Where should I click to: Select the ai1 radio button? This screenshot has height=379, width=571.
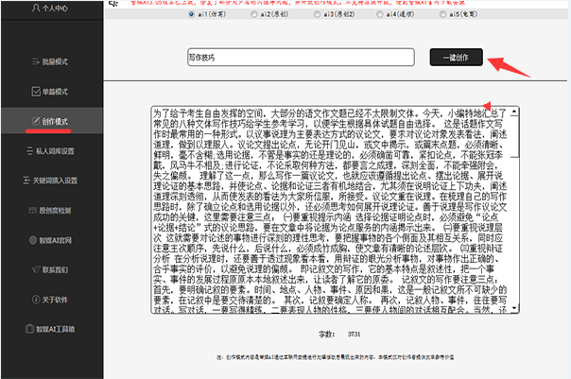(191, 14)
